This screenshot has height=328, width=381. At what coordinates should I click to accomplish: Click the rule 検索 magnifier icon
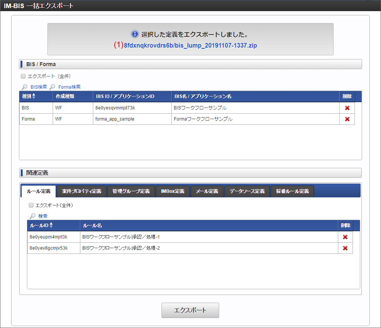pyautogui.click(x=32, y=216)
